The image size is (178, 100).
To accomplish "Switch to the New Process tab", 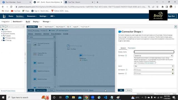I will (x=48, y=27).
